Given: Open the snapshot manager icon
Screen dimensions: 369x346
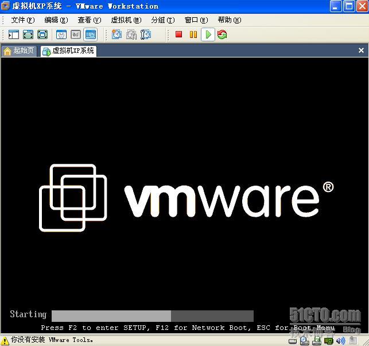Looking at the screenshot, I should 146,34.
